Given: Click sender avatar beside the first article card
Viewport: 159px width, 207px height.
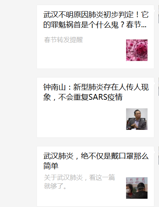Looking at the screenshot, I should [x=159, y=14].
